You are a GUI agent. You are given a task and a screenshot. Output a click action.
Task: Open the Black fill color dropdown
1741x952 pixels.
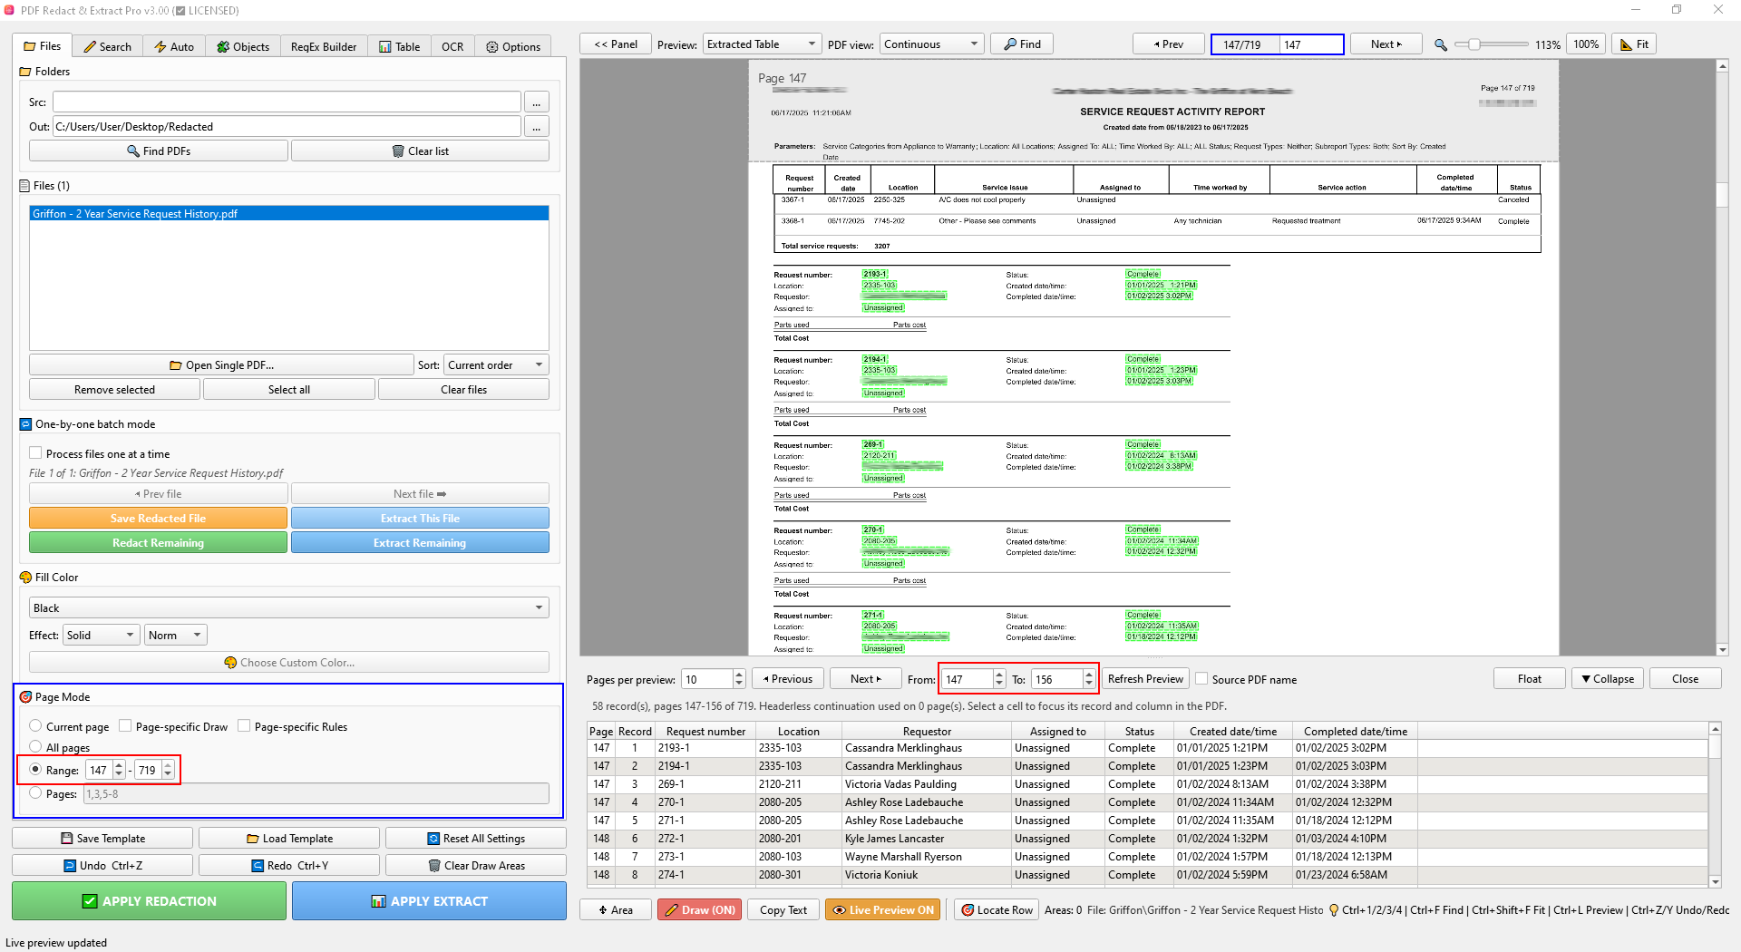coord(288,608)
